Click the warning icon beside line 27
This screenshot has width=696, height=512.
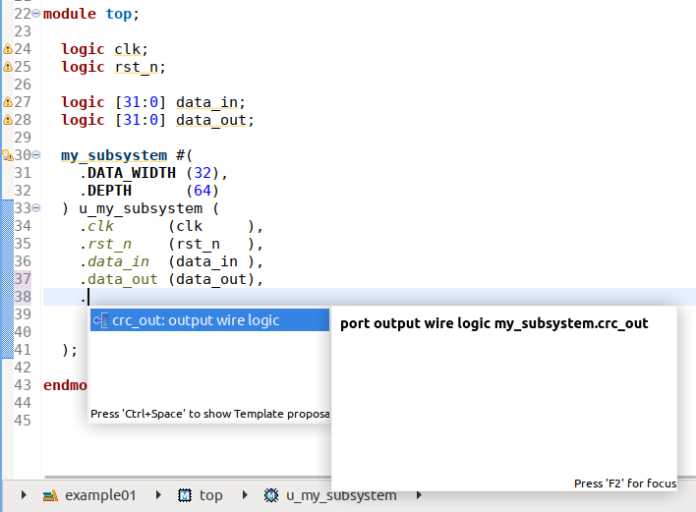point(8,102)
